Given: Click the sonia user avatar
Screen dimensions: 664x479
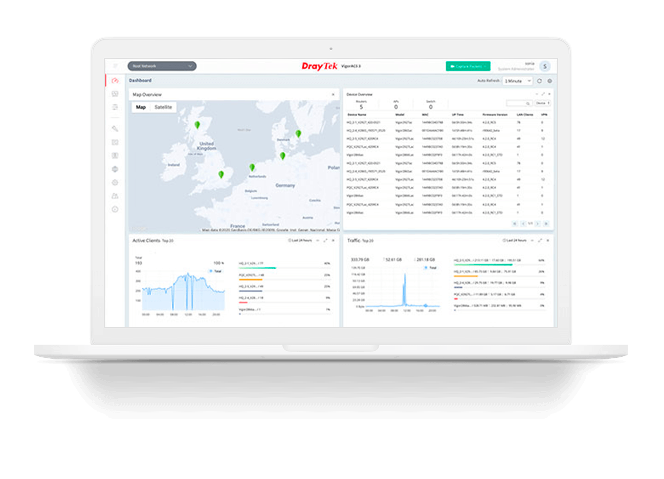Looking at the screenshot, I should [x=544, y=66].
